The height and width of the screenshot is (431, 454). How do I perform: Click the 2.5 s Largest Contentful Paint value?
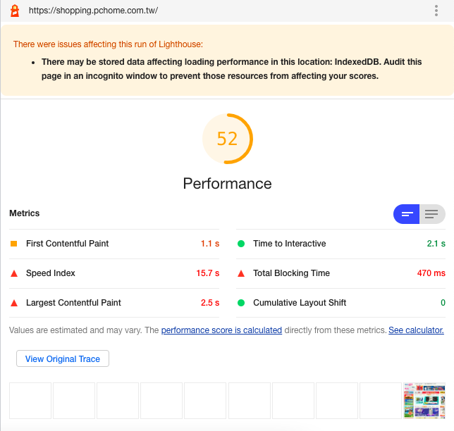click(x=210, y=303)
